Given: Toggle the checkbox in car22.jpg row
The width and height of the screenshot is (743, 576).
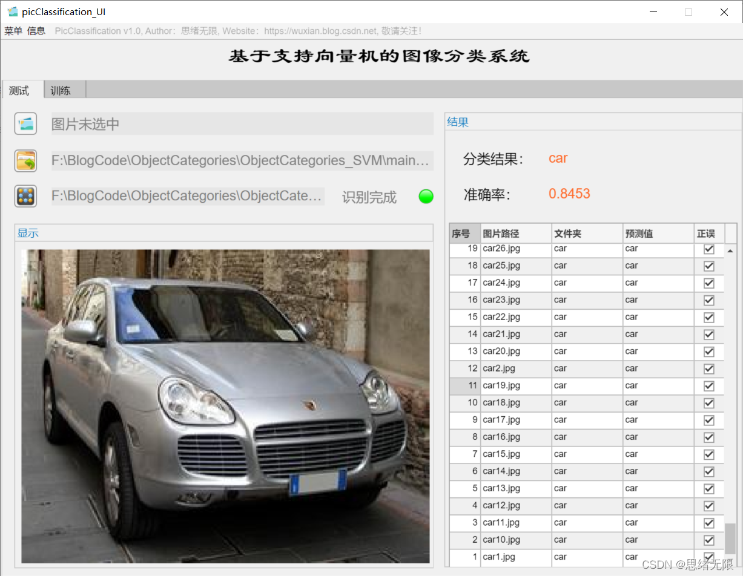Looking at the screenshot, I should [709, 317].
